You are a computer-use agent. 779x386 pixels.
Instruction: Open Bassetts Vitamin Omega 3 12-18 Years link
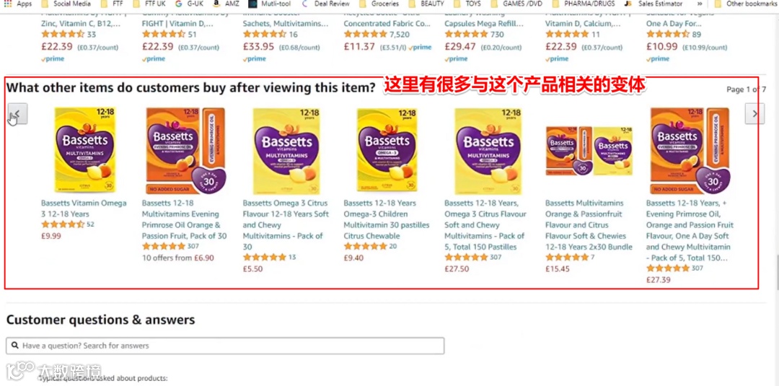pos(84,209)
